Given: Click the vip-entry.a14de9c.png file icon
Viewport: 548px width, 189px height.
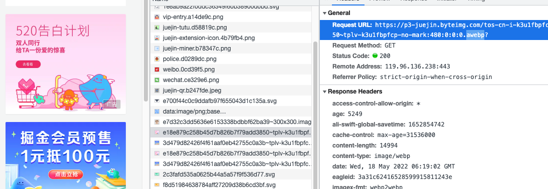Looking at the screenshot, I should pos(157,16).
